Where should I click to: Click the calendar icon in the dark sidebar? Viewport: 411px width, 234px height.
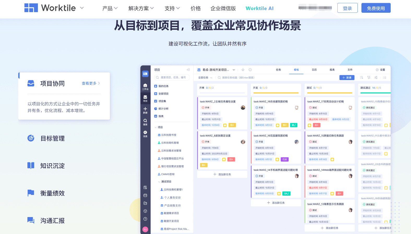coord(145,195)
